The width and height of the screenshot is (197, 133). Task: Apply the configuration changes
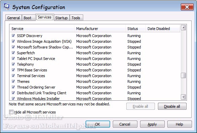(x=152, y=124)
